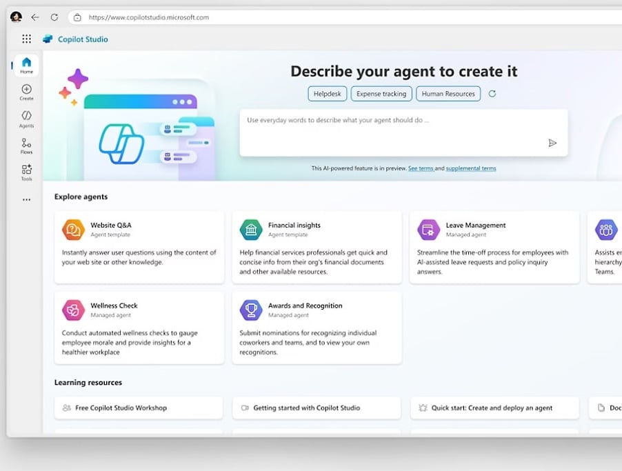Click the browser reload button
This screenshot has height=471, width=622.
(54, 17)
